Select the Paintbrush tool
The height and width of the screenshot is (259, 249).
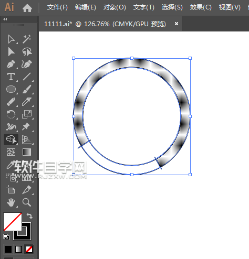(x=27, y=89)
